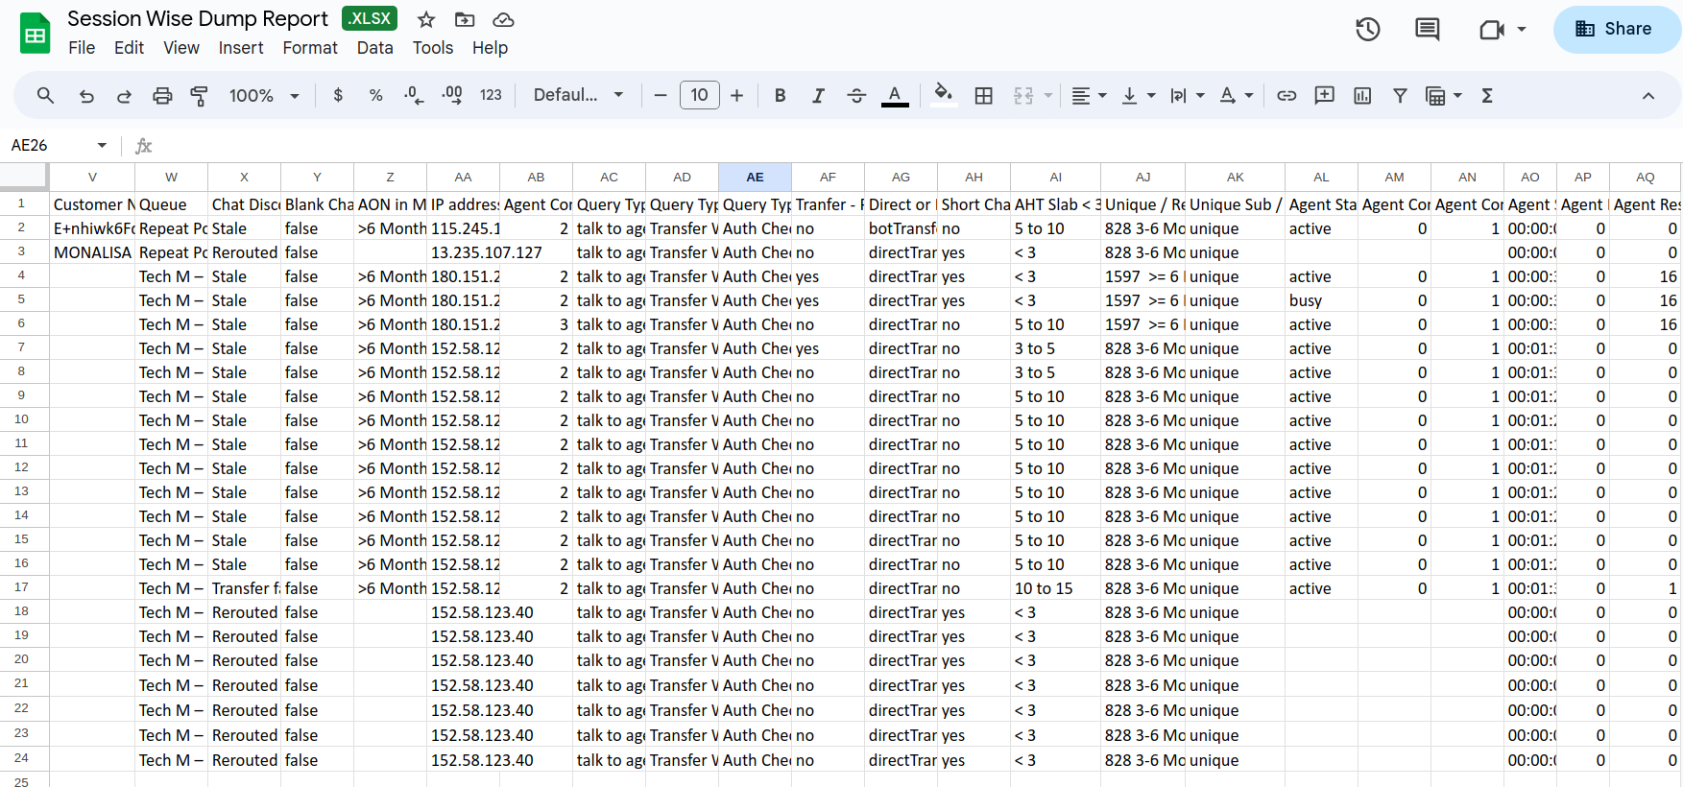
Task: Click the Undo icon in toolbar
Action: [86, 96]
